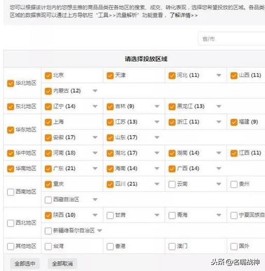Screen dimensions: 265x271
Task: Toggle the 吉林 (9) checkbox
Action: [x=110, y=107]
